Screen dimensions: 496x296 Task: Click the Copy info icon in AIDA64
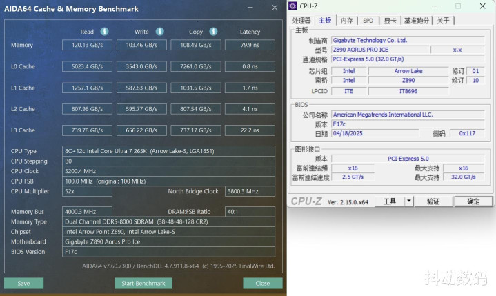214,32
